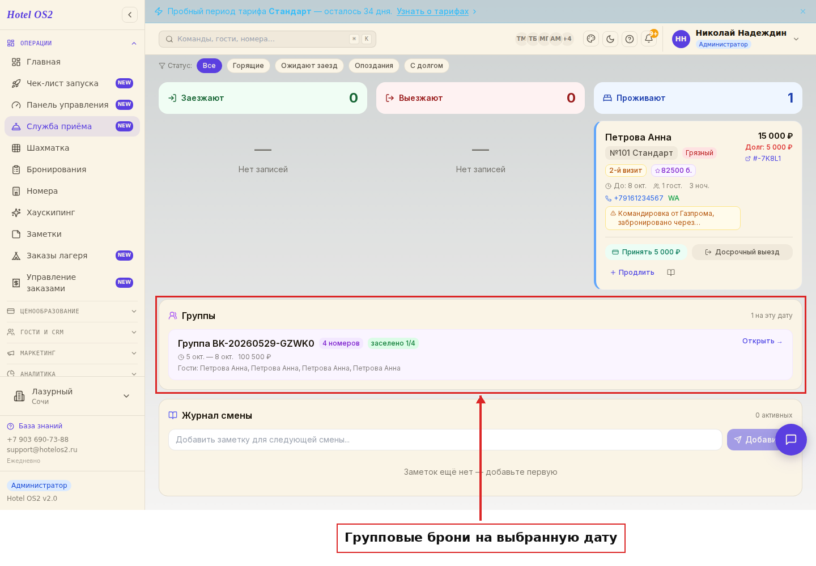Click the Заезжают summary card
Viewport: 816px width, 566px height.
tap(263, 98)
